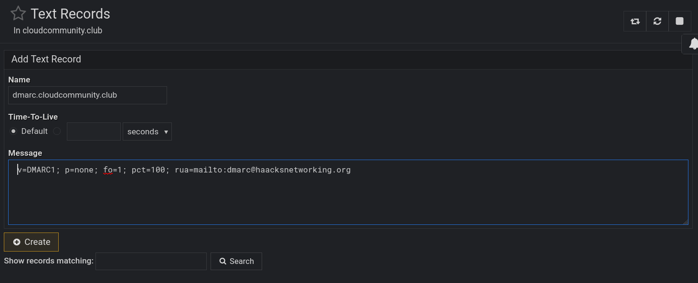Select the custom time-to-live radio button
The width and height of the screenshot is (698, 283).
pyautogui.click(x=57, y=131)
